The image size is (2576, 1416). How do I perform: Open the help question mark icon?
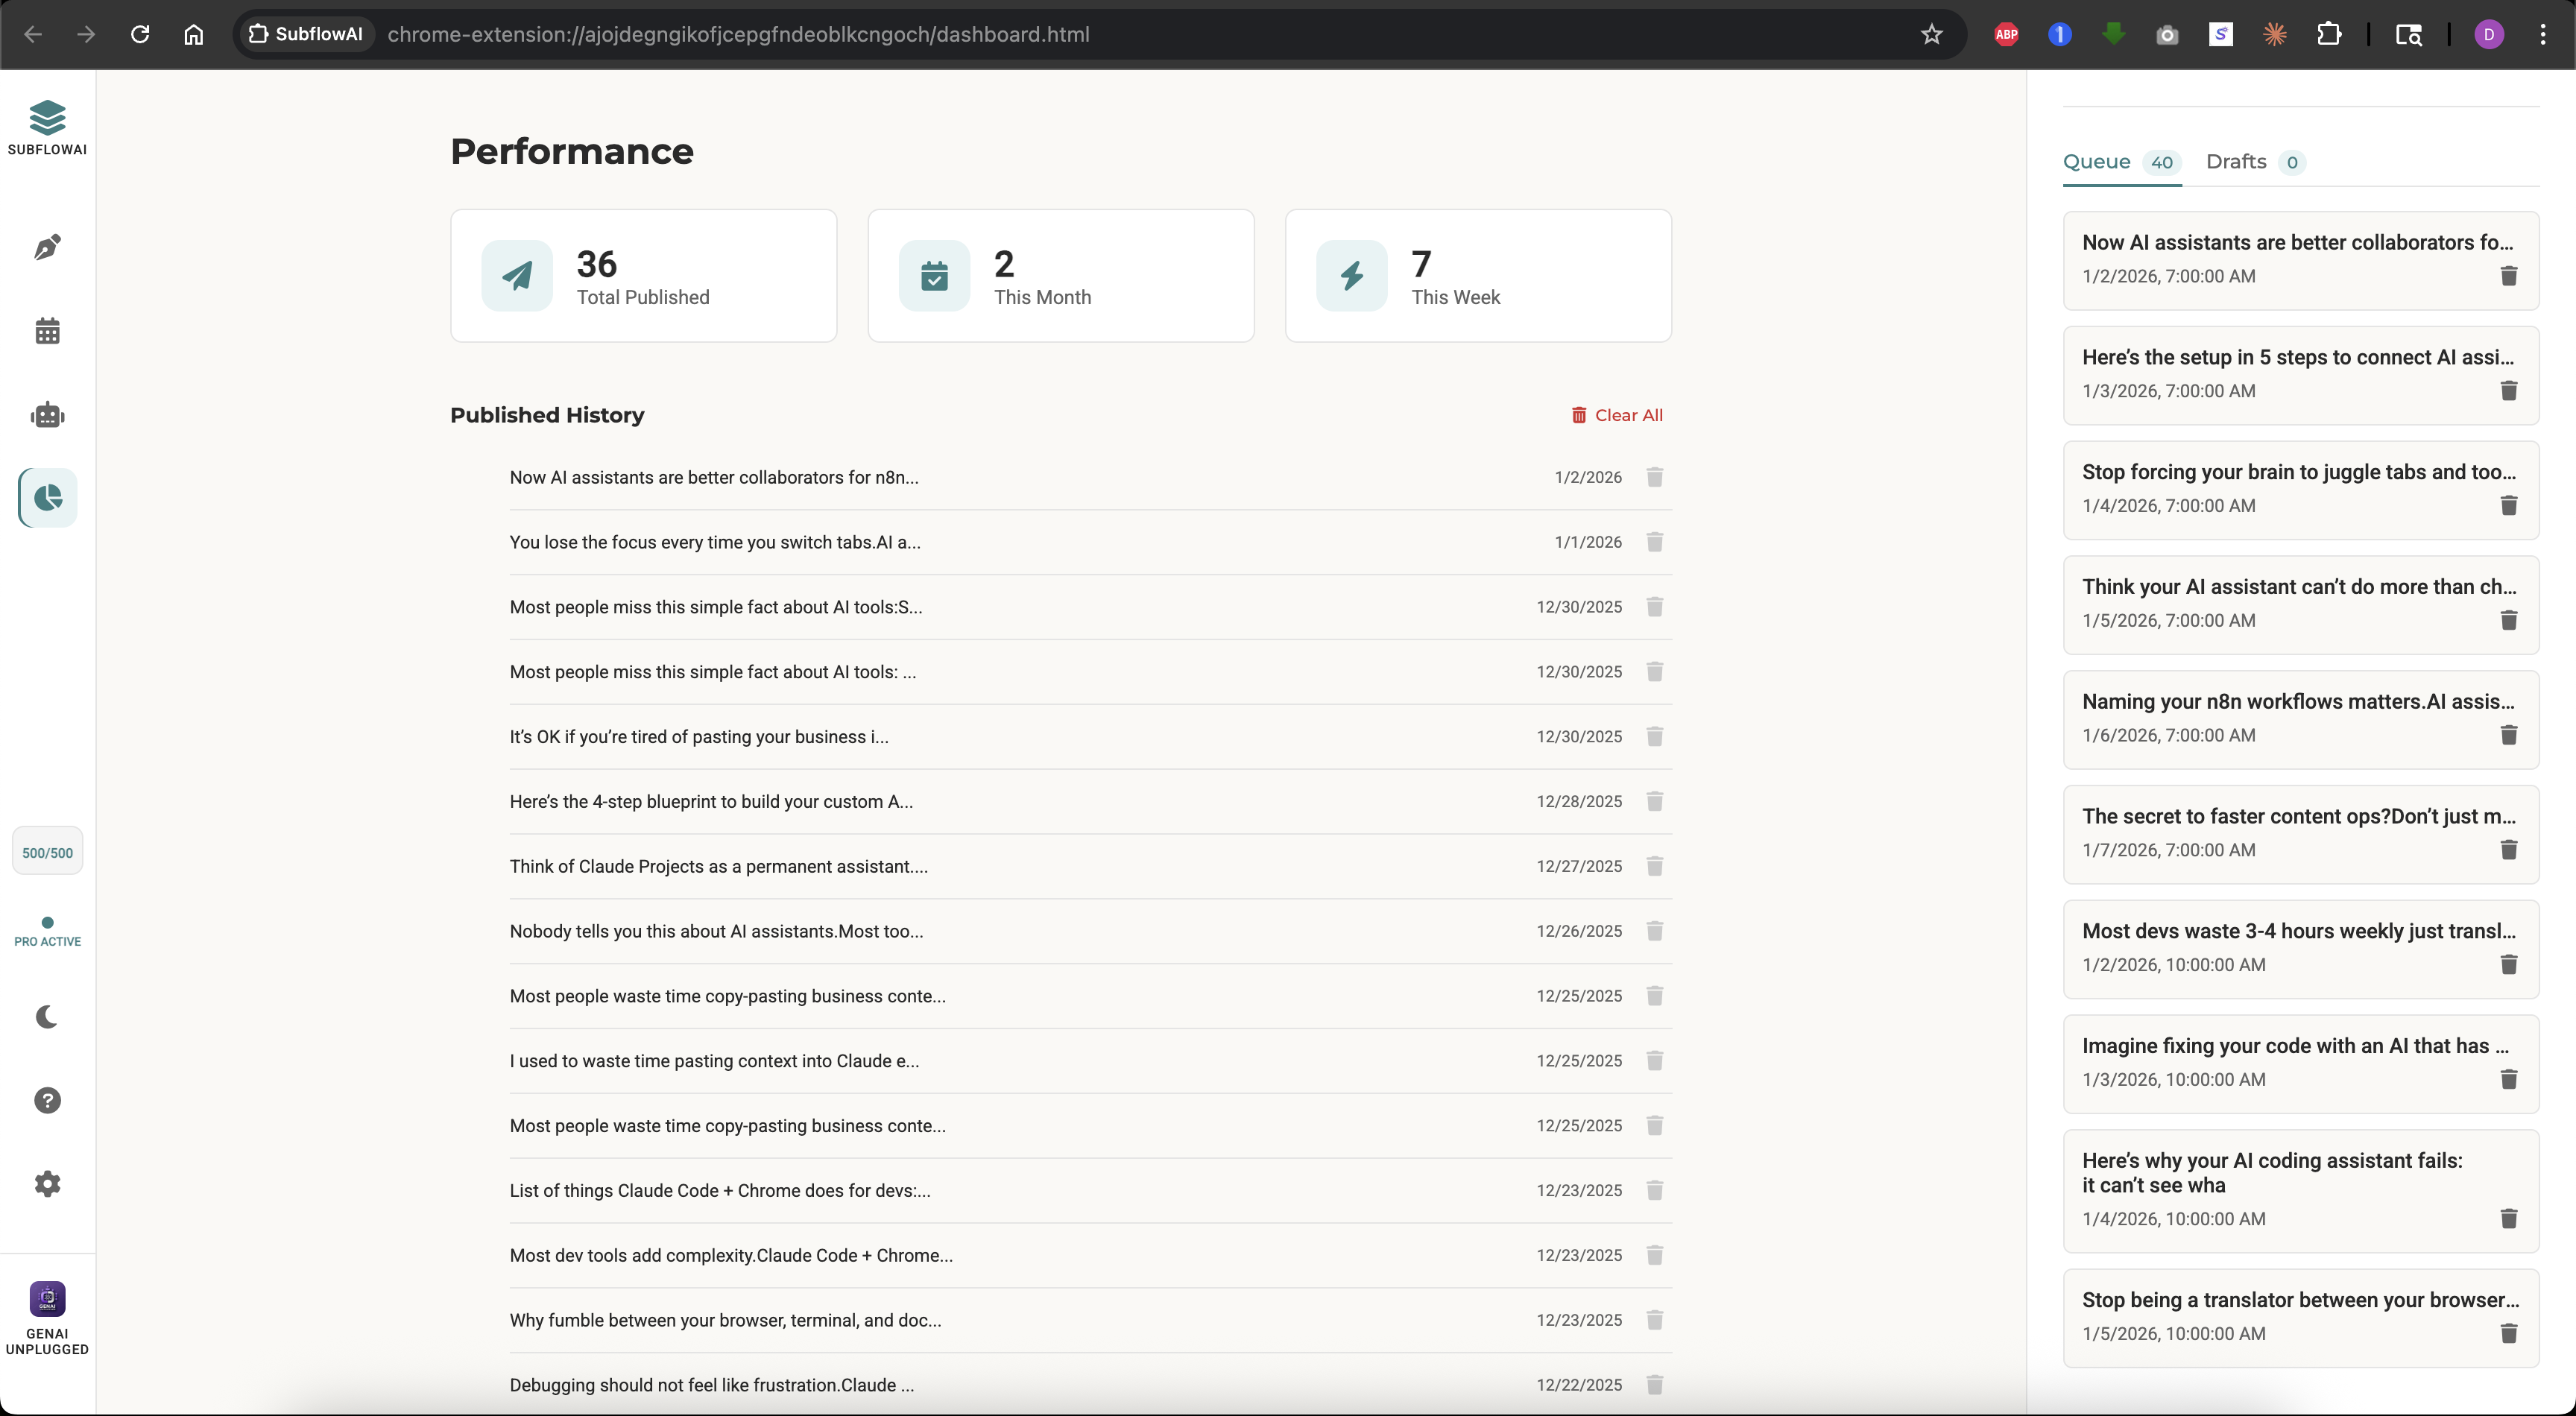pyautogui.click(x=47, y=1100)
